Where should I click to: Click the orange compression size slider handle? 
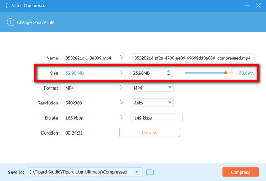tap(226, 73)
